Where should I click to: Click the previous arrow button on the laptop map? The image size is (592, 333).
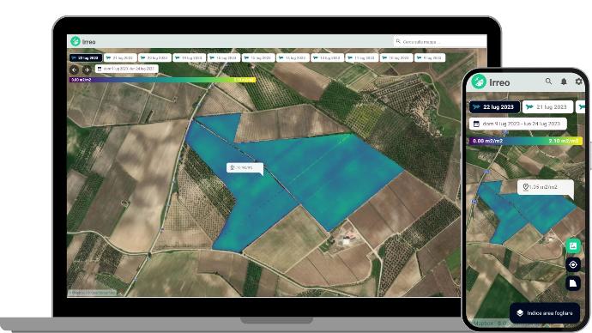point(75,70)
